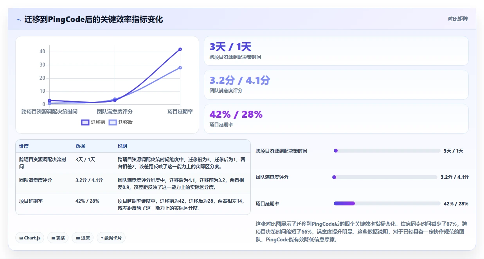Screen dimensions: 484x259
Task: Click the 跨项目资源调配决策时间 table row label
Action: click(43, 163)
